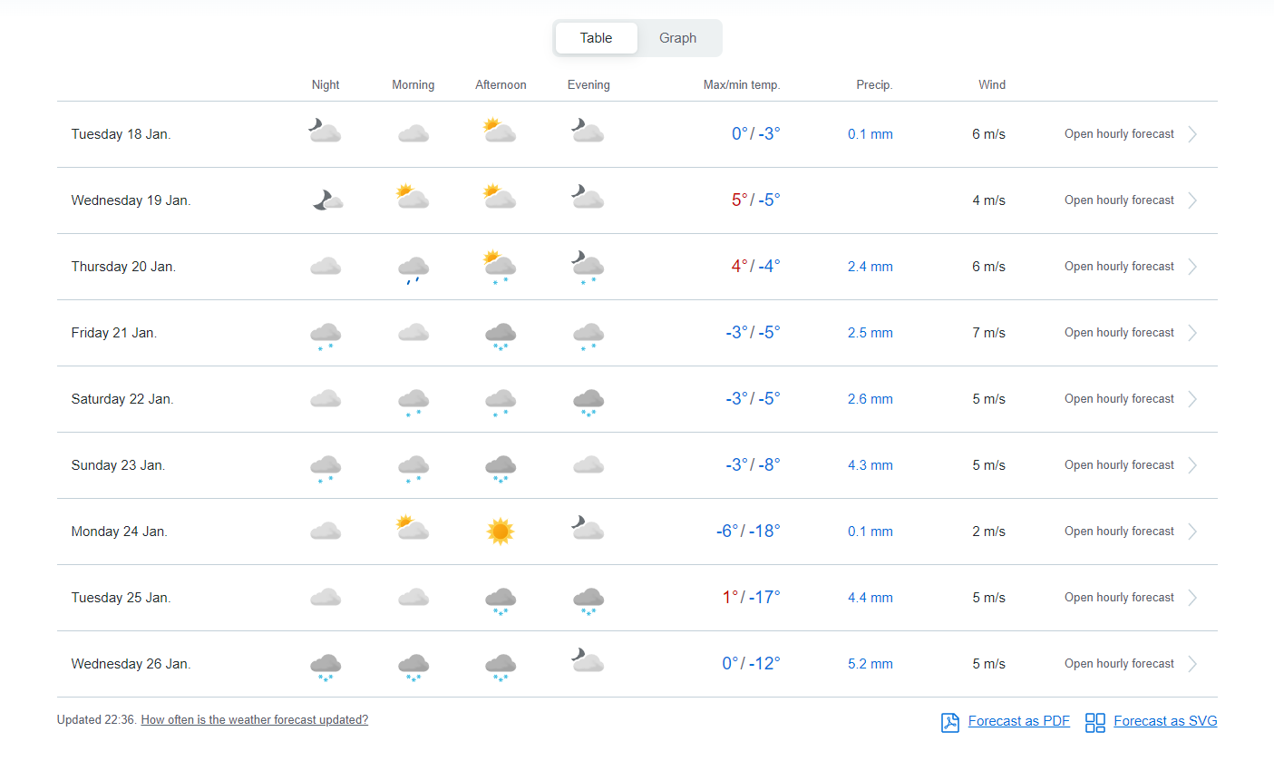Screen dimensions: 1274x761
Task: Click the sunny icon for Monday afternoon
Action: [x=501, y=532]
